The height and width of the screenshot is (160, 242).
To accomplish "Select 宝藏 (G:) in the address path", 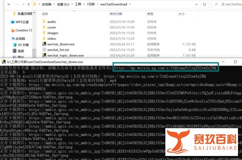I will 63,4.
